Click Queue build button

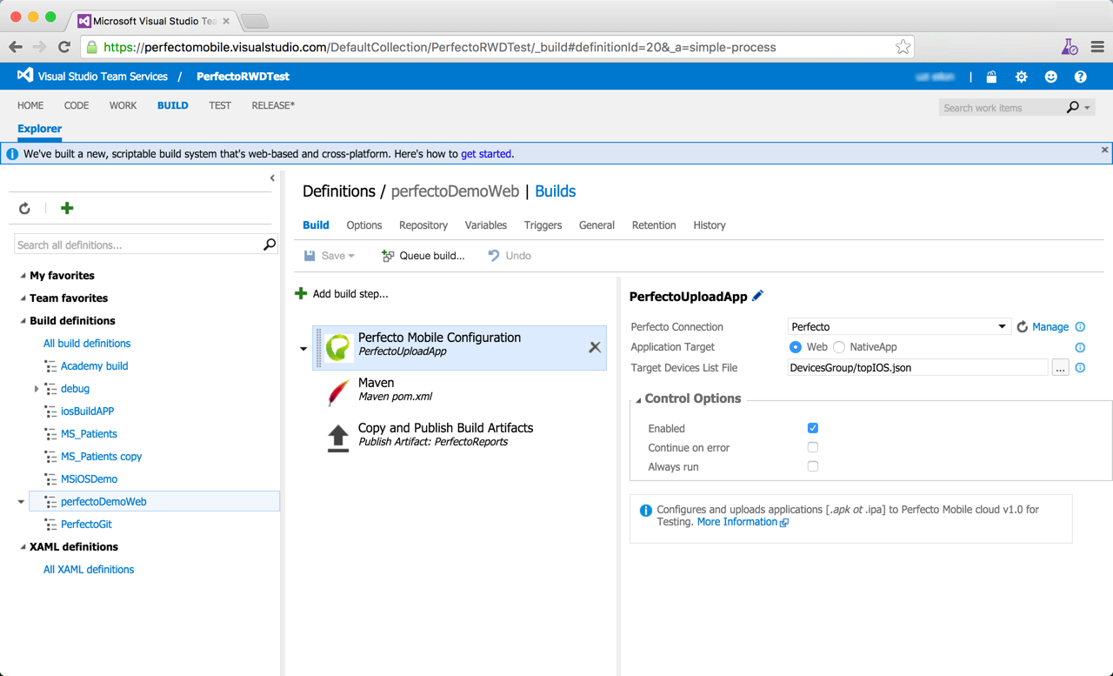(x=423, y=256)
